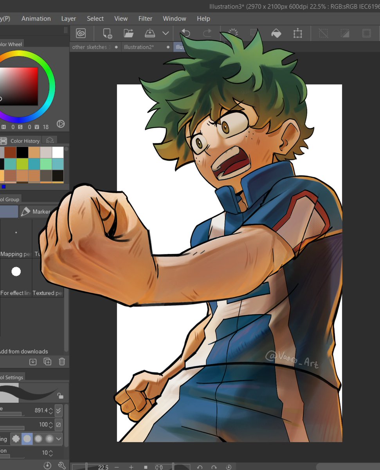Zoom in with the plus button
The height and width of the screenshot is (470, 380).
coord(131,467)
